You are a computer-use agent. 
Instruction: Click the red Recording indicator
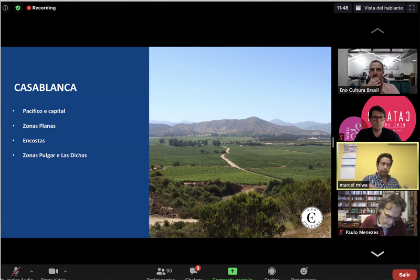click(41, 8)
